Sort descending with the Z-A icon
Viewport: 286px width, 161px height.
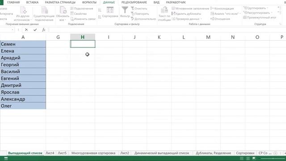click(x=100, y=17)
